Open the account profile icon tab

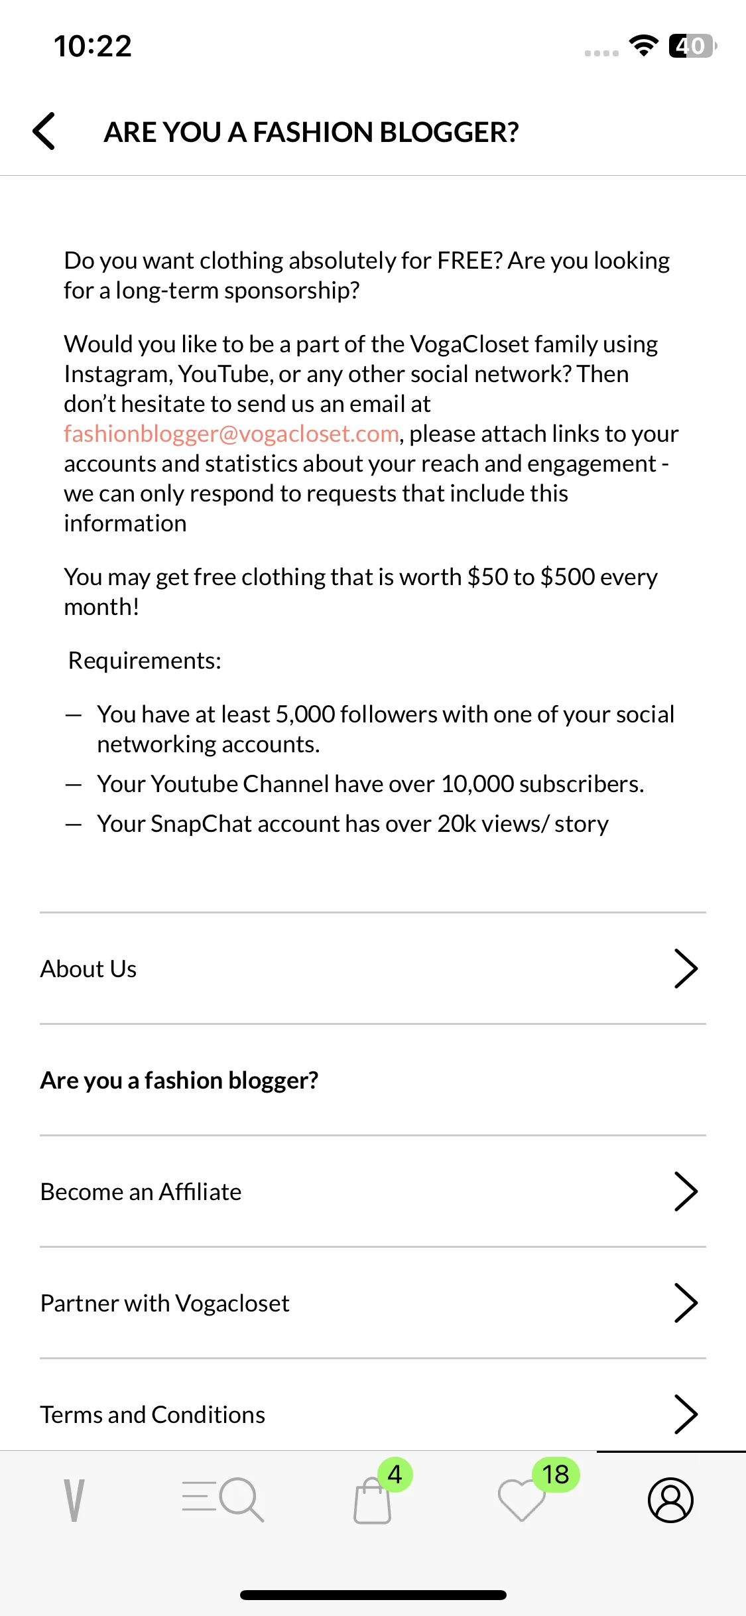670,1500
